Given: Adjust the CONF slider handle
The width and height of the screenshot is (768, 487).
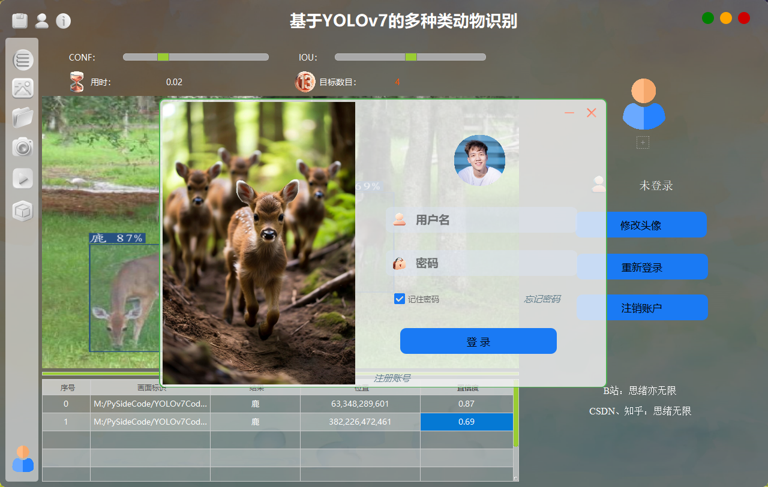Looking at the screenshot, I should click(163, 57).
